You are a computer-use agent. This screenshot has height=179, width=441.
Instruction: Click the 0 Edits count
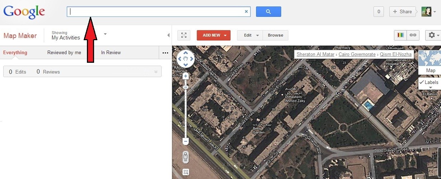[x=18, y=72]
